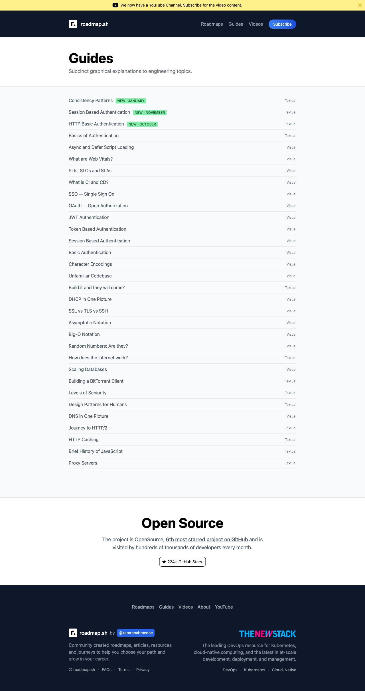Open Roadmaps in the top navigation
365x691 pixels.
(212, 24)
